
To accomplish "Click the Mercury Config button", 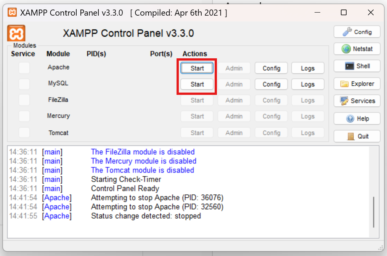I will (271, 116).
